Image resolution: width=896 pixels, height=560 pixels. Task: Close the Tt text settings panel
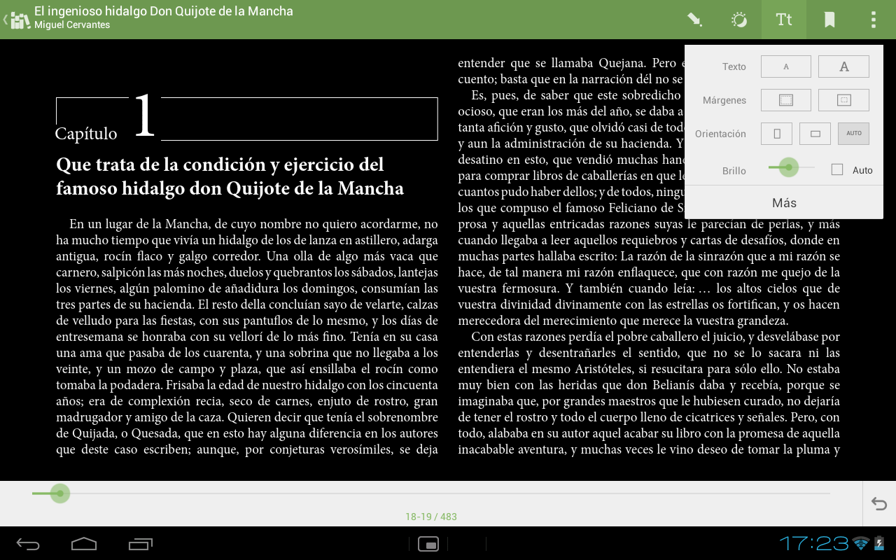[784, 20]
